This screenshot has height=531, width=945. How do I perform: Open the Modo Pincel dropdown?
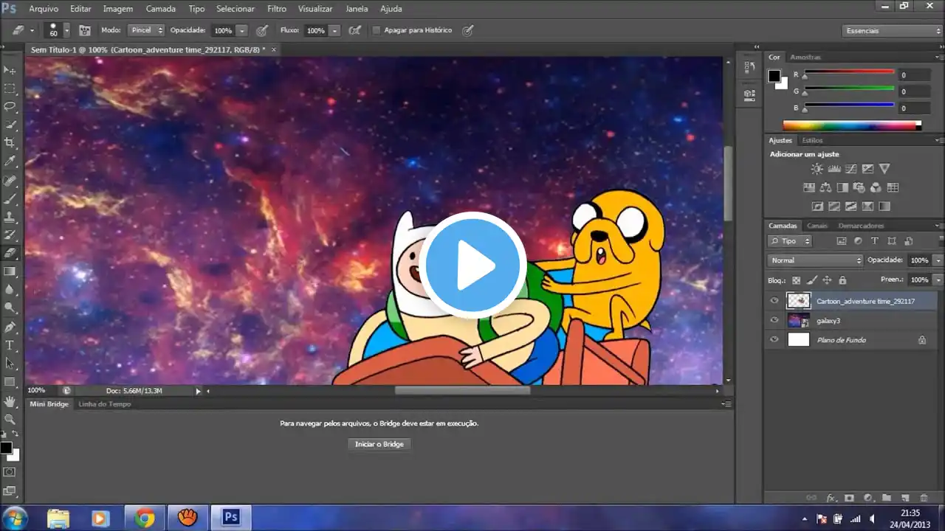tap(146, 30)
